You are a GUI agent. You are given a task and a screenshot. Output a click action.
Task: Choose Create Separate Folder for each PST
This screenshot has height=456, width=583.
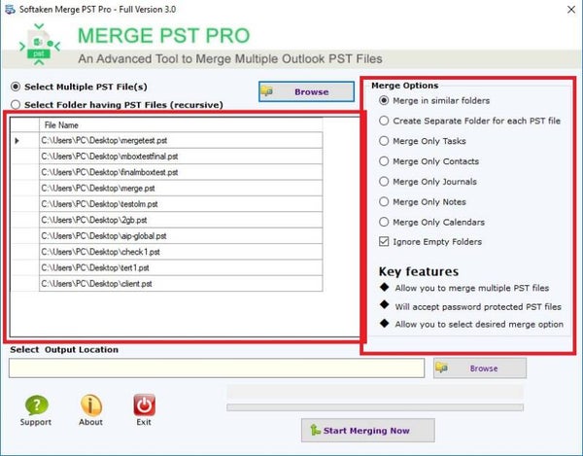tap(384, 121)
